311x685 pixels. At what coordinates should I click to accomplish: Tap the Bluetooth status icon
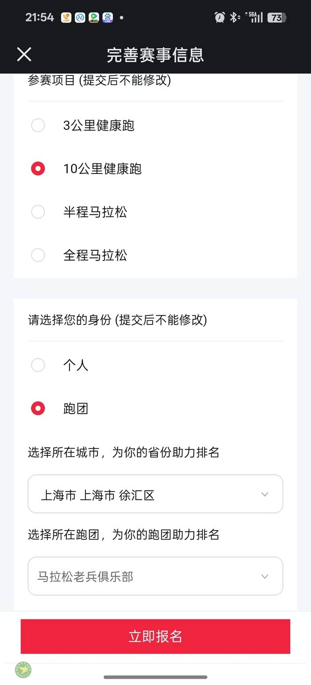[x=233, y=17]
